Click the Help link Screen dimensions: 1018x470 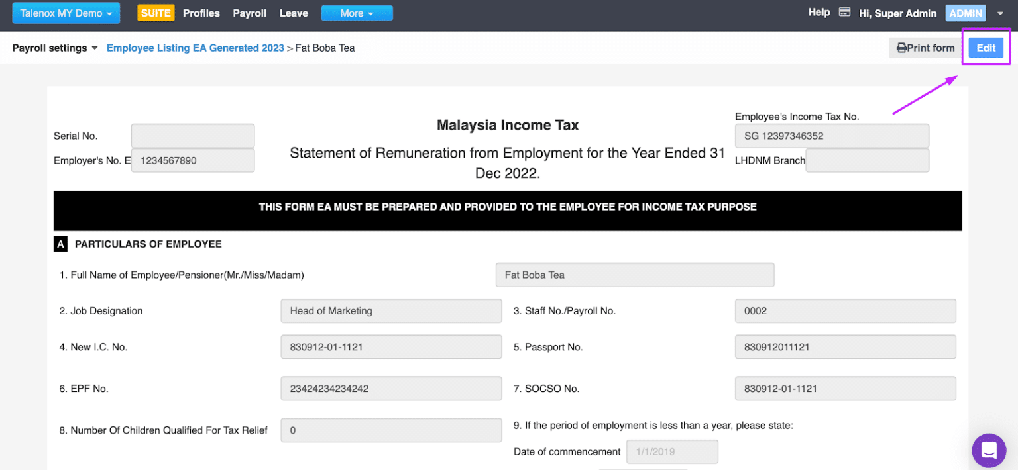click(x=819, y=12)
